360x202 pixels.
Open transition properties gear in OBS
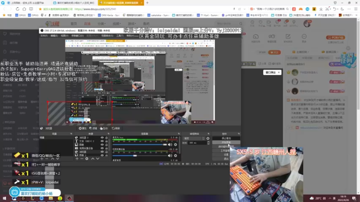(208, 138)
